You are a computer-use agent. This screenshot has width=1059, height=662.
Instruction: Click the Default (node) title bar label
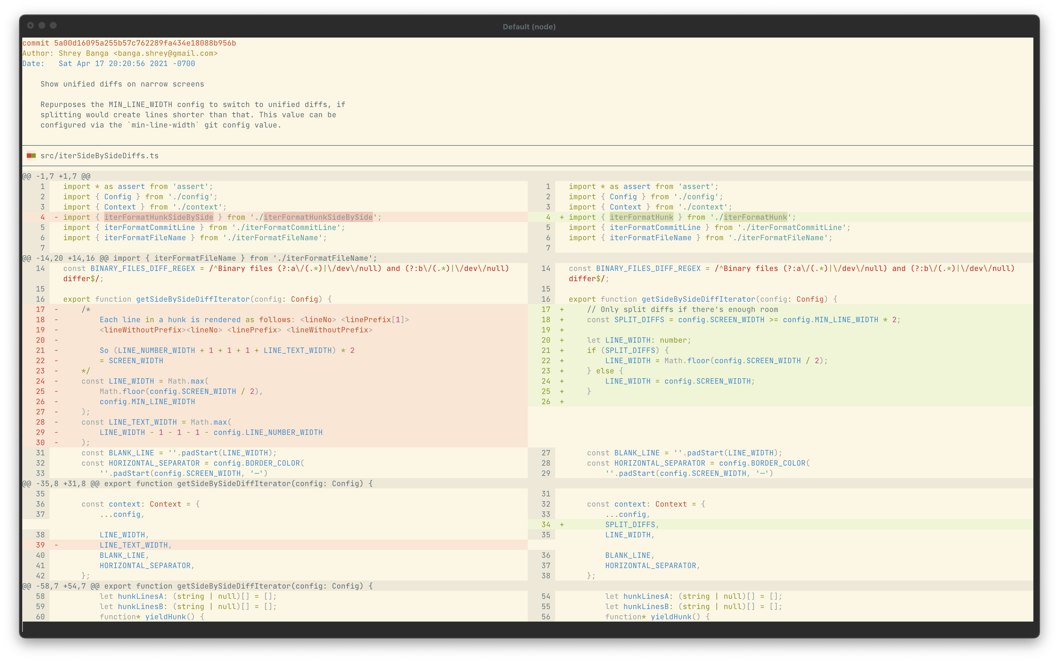click(529, 26)
